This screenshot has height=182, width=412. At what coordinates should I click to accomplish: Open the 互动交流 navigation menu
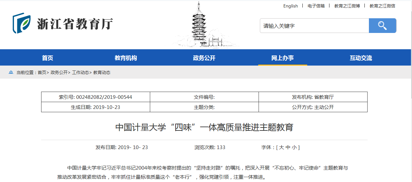click(361, 58)
